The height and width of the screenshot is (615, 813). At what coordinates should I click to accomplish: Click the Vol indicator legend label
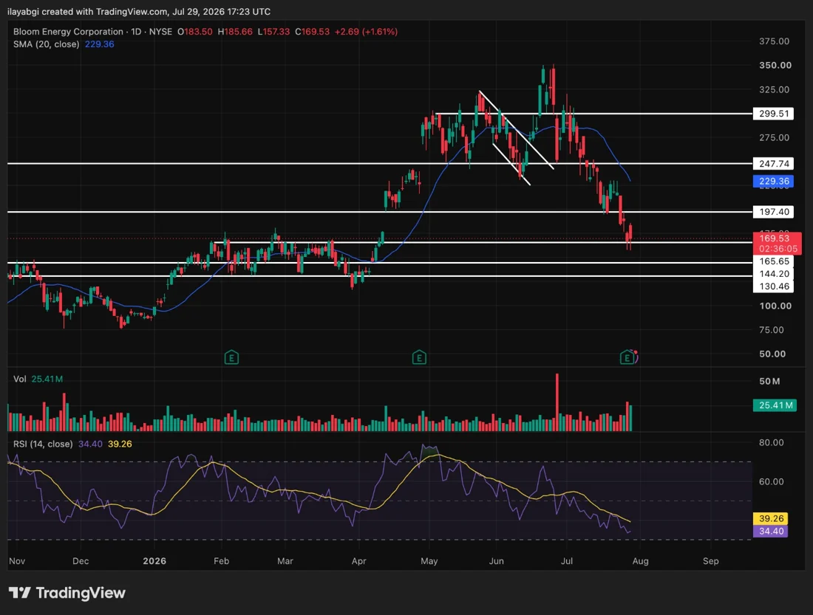pyautogui.click(x=20, y=379)
